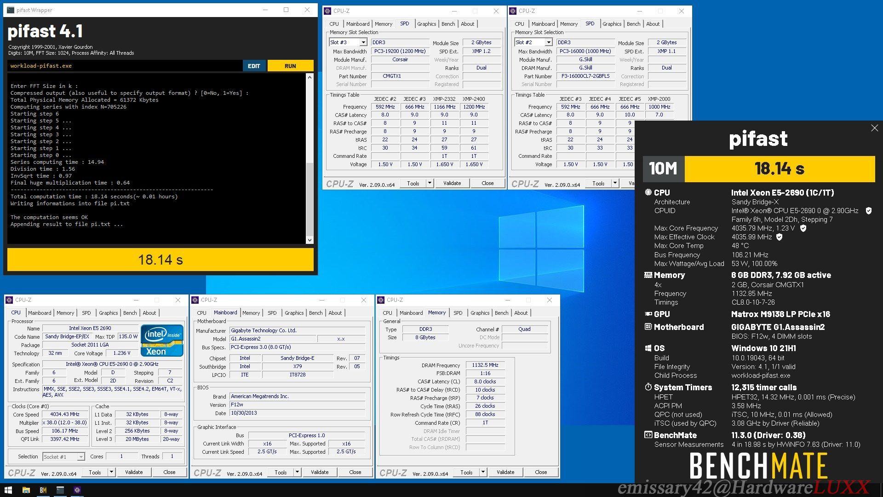Screen dimensions: 883x497
Task: Expand Tools arrow in Mainboard window
Action: click(x=297, y=472)
